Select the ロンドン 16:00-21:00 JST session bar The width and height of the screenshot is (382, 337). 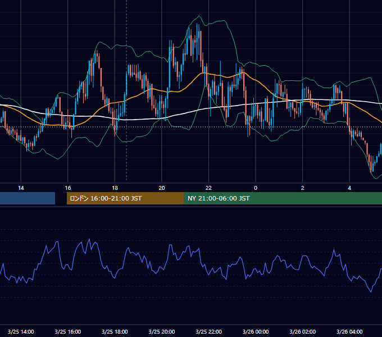click(x=125, y=198)
